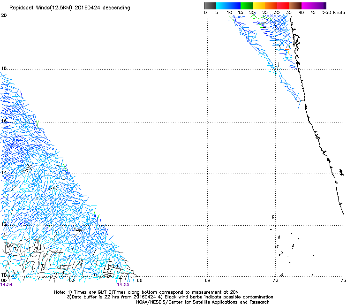The height and width of the screenshot is (305, 347).
Task: Click the 'NOAA/NESDIS/Center for Satellite Applications' credit line
Action: click(203, 302)
